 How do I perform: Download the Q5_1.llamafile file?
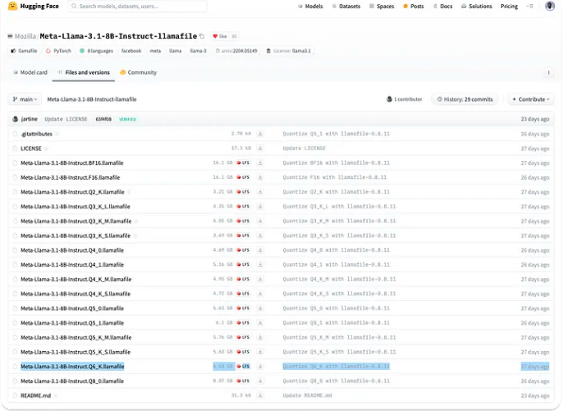pyautogui.click(x=260, y=323)
